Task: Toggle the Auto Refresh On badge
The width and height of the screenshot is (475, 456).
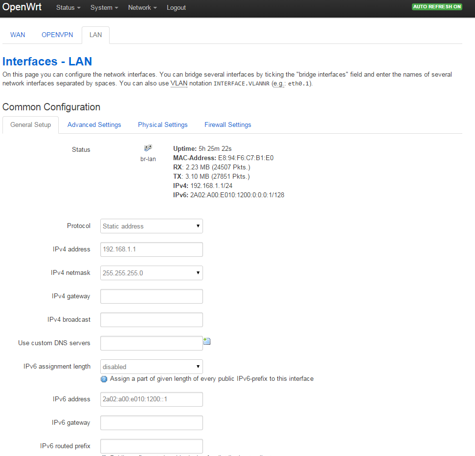Action: (x=437, y=7)
